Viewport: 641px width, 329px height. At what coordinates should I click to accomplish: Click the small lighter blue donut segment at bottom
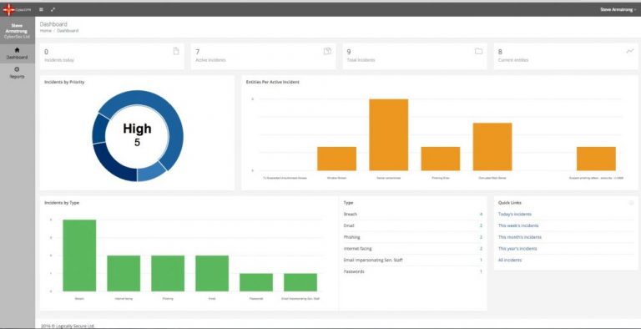pos(150,173)
